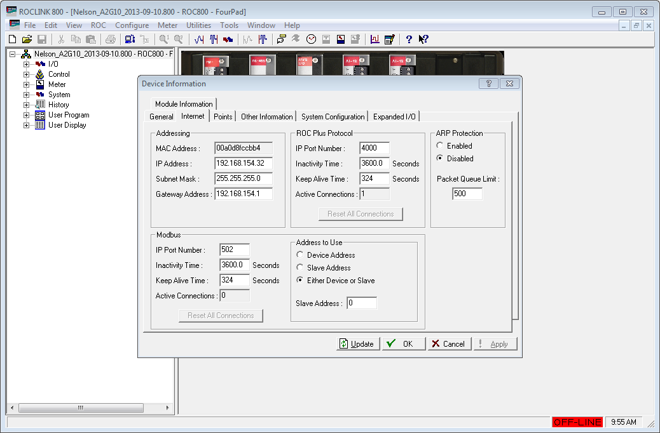Select Disabled ARP Protection option
660x433 pixels.
(440, 158)
